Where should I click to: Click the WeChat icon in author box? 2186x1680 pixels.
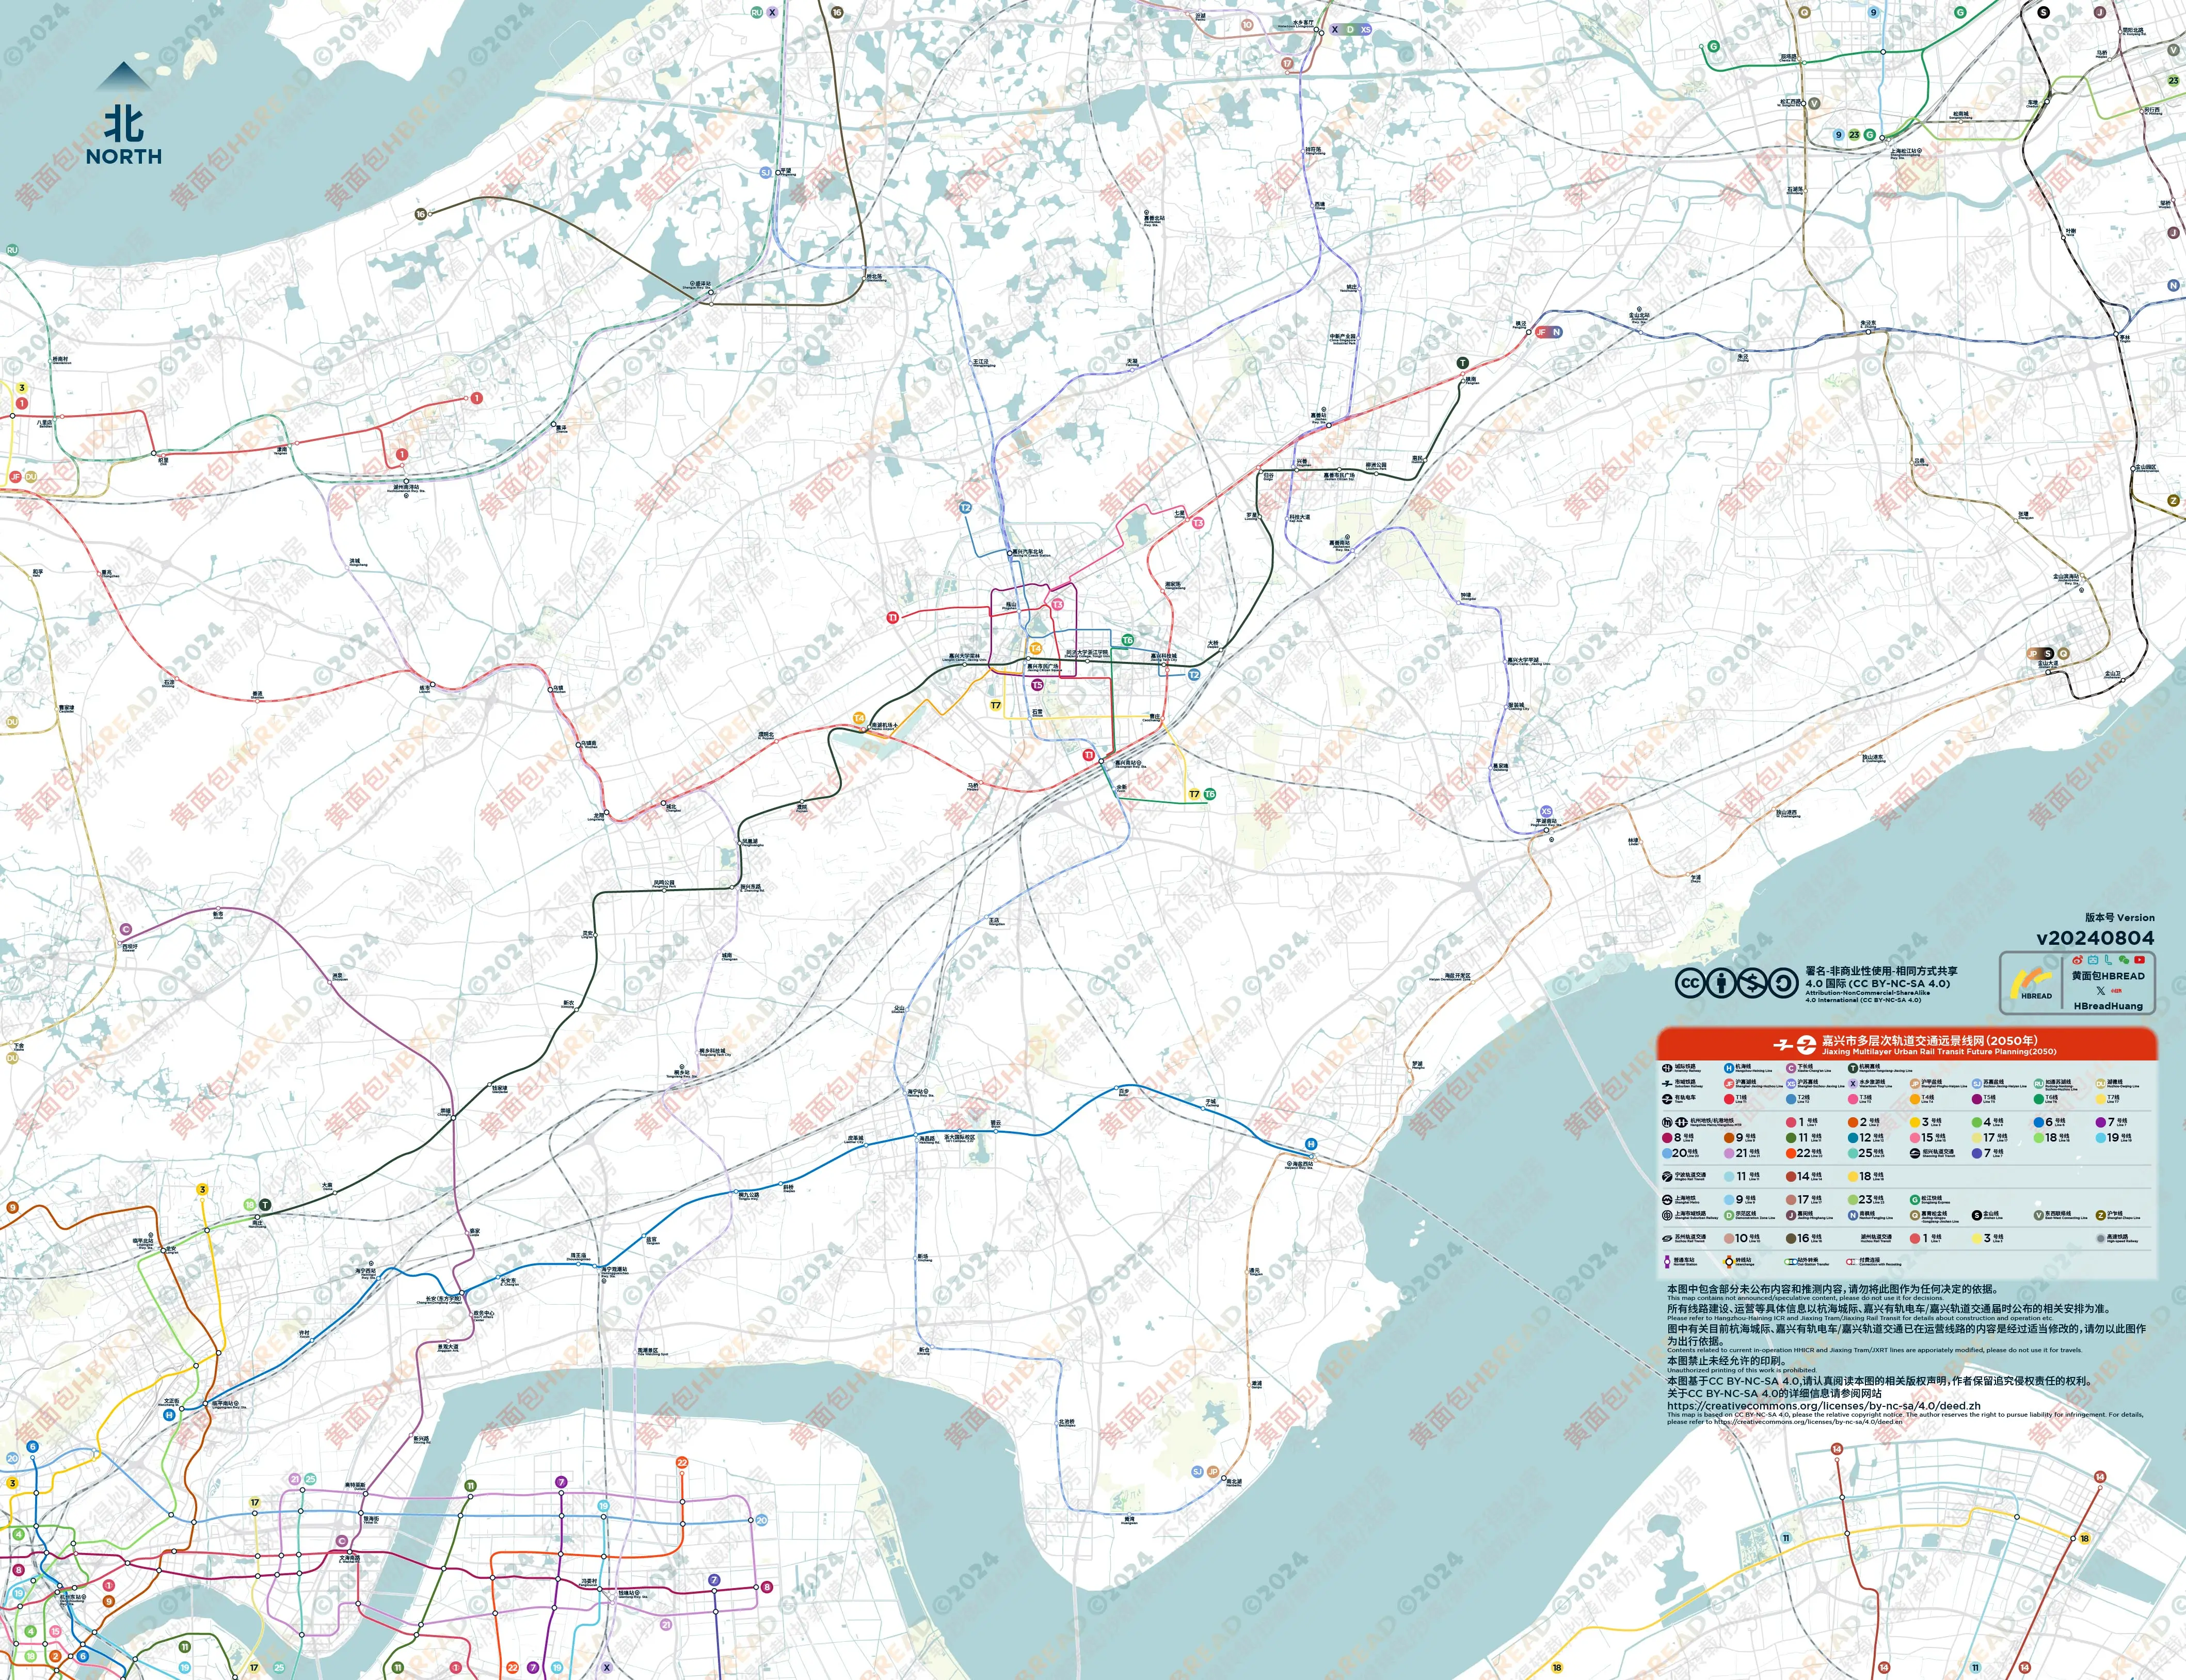[x=2124, y=960]
